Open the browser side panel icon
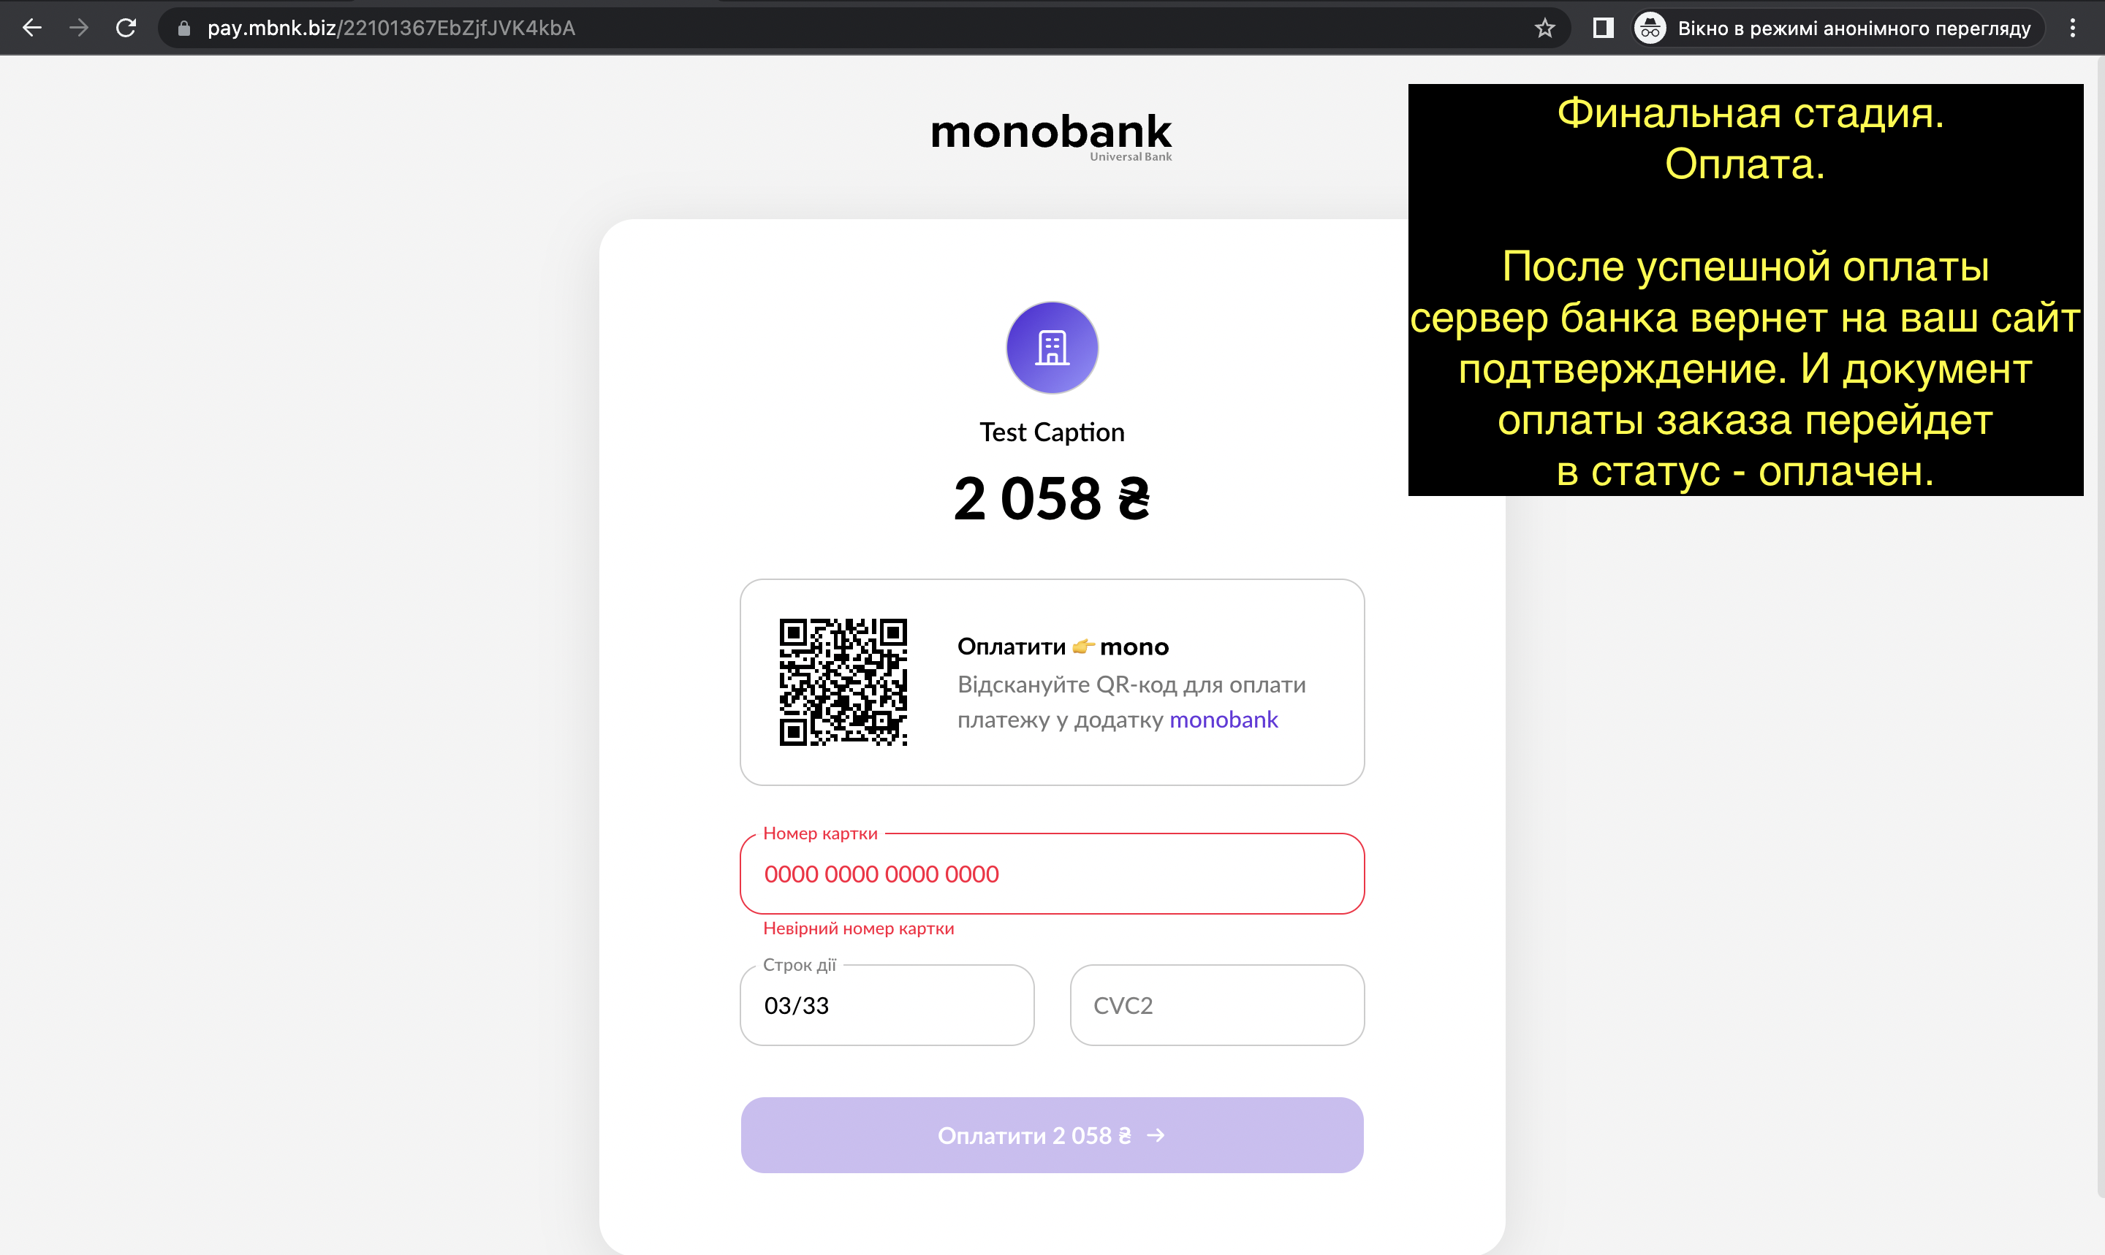The image size is (2105, 1255). (x=1602, y=28)
